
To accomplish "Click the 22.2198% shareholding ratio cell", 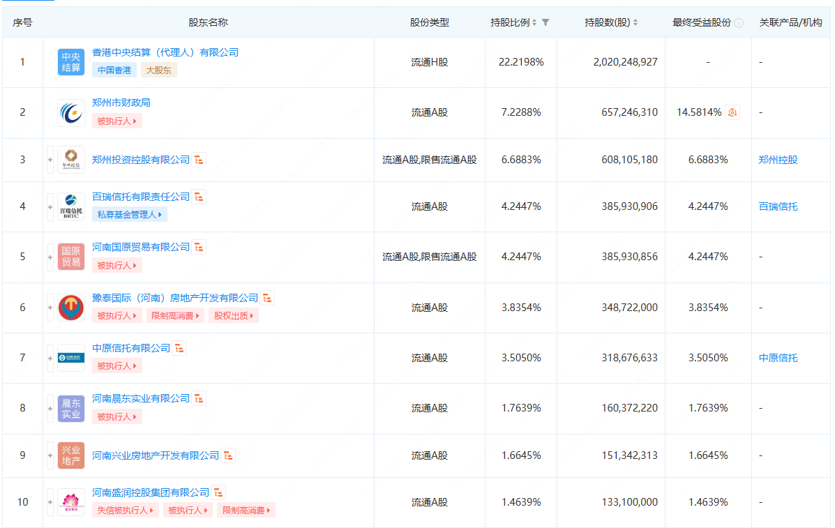I will coord(521,62).
